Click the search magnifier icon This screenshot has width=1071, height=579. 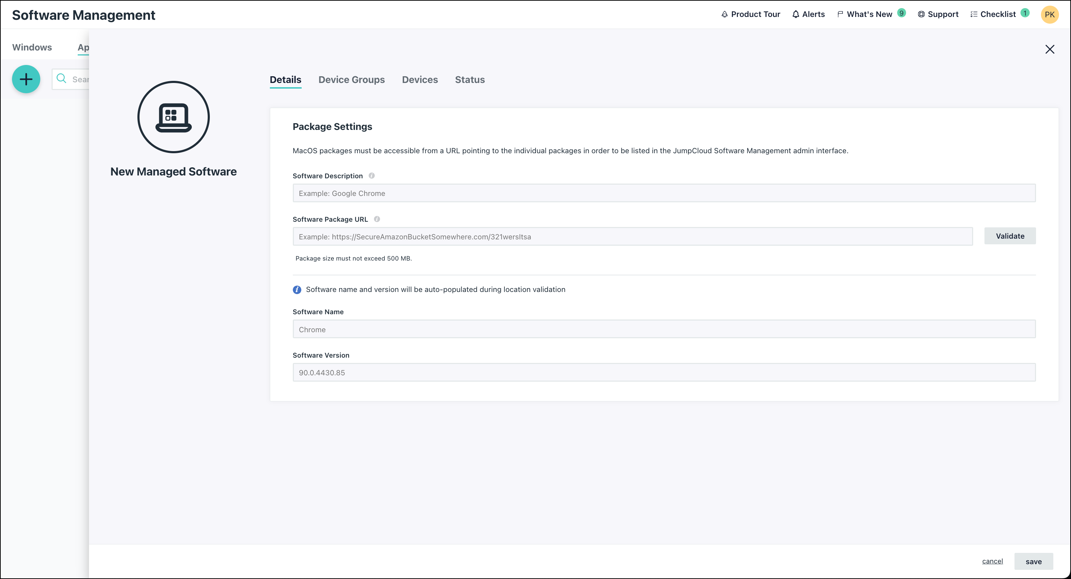61,79
